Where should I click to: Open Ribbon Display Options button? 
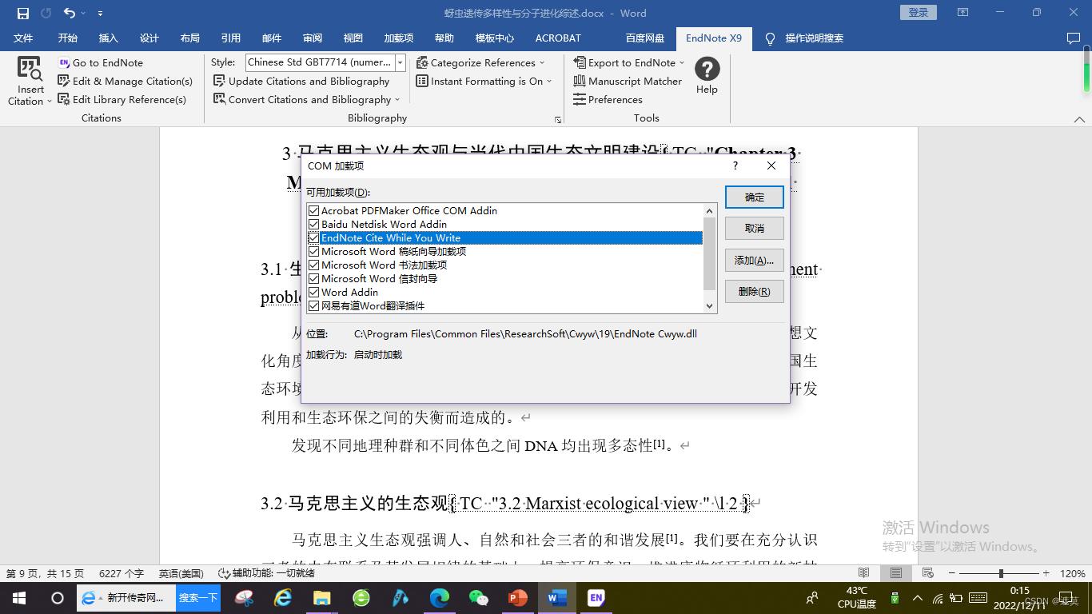coord(963,13)
